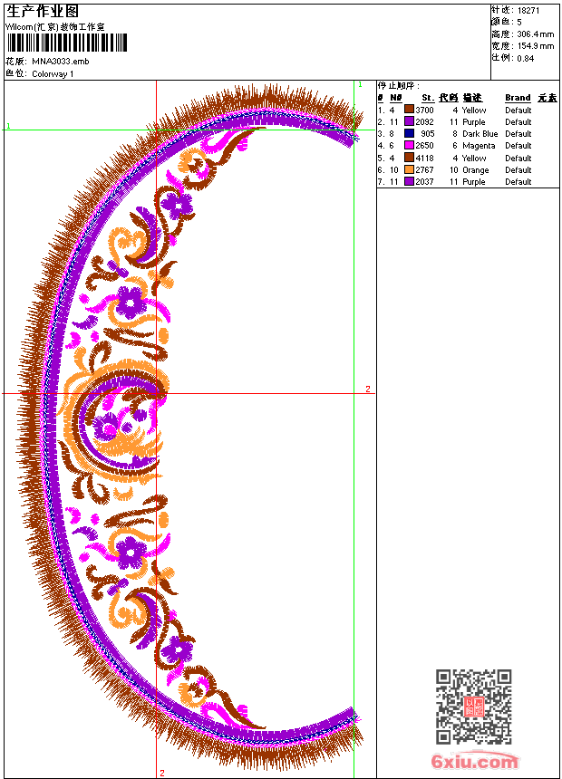Click the color count value 5
562x779 pixels.
[519, 23]
